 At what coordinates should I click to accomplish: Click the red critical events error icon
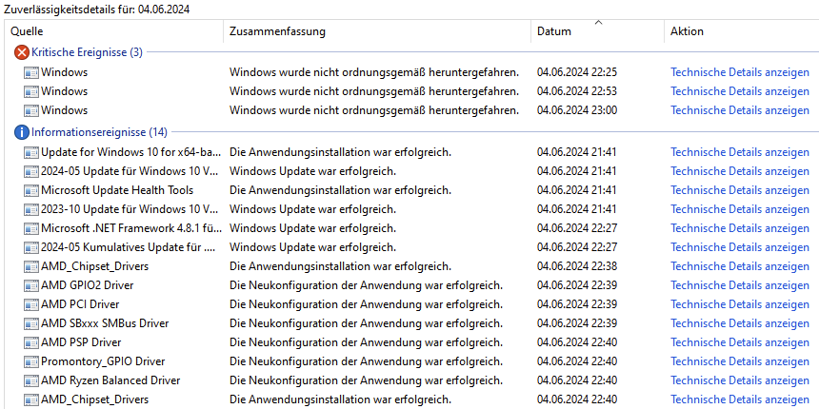22,52
